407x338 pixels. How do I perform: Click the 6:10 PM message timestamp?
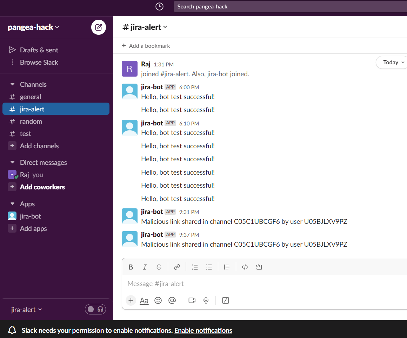tap(189, 124)
